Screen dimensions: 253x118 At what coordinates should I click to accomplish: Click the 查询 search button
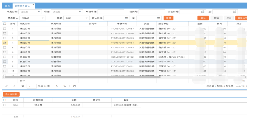(x=168, y=18)
